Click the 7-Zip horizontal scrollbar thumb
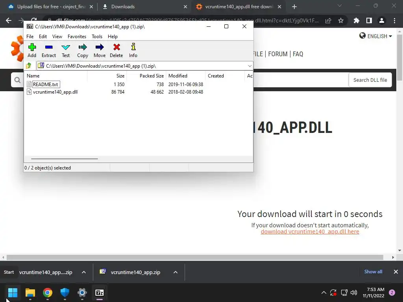The image size is (403, 302). click(x=64, y=159)
